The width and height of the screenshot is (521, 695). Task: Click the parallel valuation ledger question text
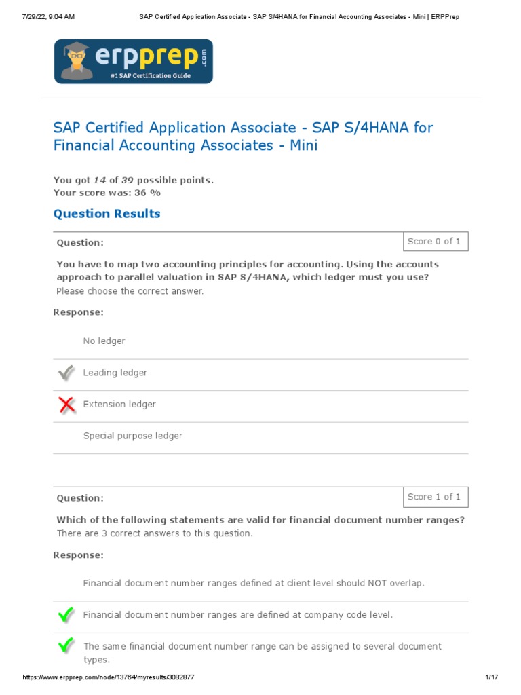coord(248,270)
